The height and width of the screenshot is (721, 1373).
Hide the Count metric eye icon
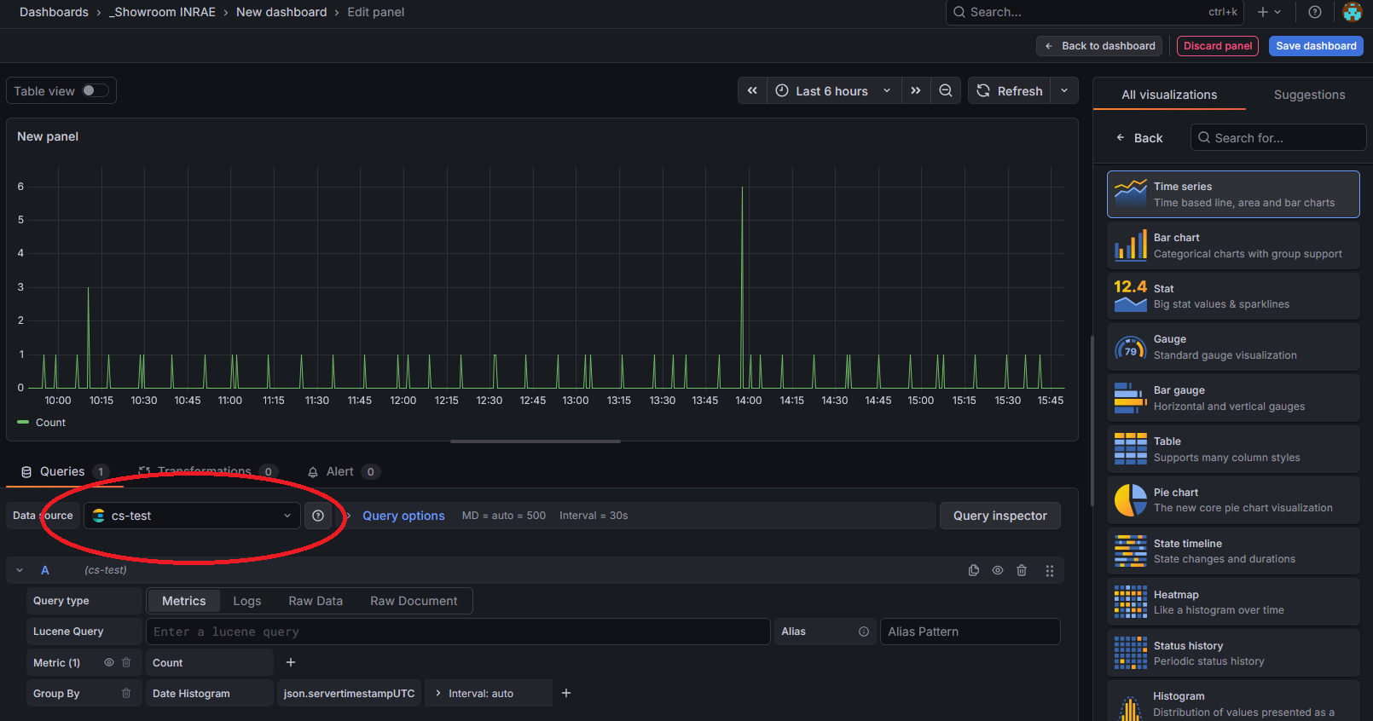pos(109,662)
